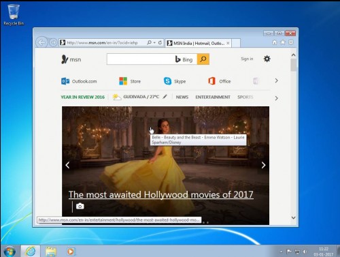340x257 pixels.
Task: Open YEAR IN REVIEW 2016 link
Action: [83, 97]
